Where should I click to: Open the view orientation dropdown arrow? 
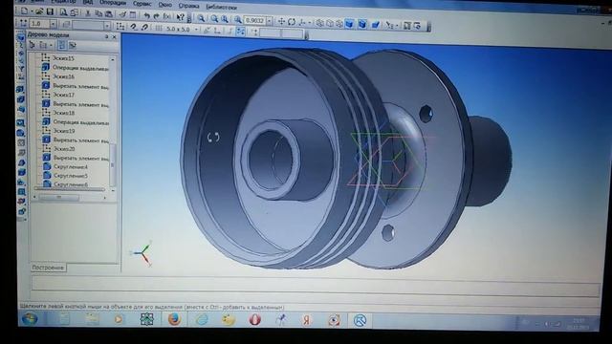pyautogui.click(x=310, y=22)
